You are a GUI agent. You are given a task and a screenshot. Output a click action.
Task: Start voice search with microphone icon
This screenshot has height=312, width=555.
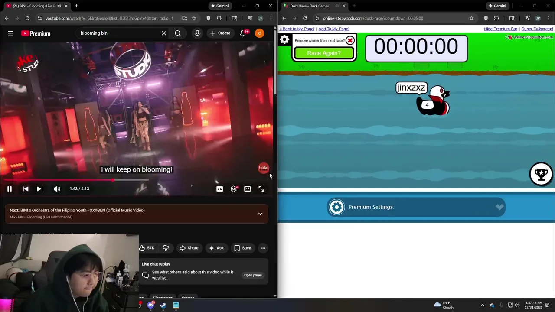point(197,33)
